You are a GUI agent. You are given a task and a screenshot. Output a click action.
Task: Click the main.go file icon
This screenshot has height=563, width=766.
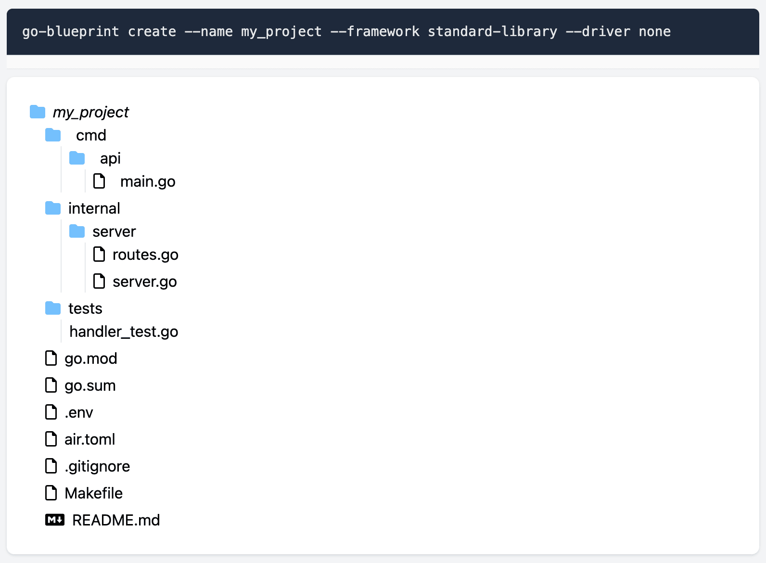[99, 181]
